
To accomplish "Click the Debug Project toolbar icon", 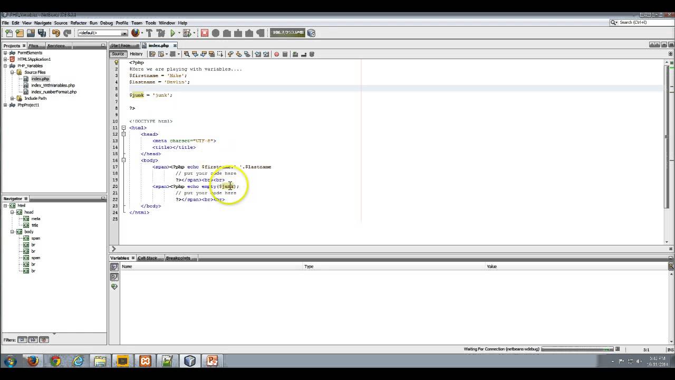I will click(187, 33).
